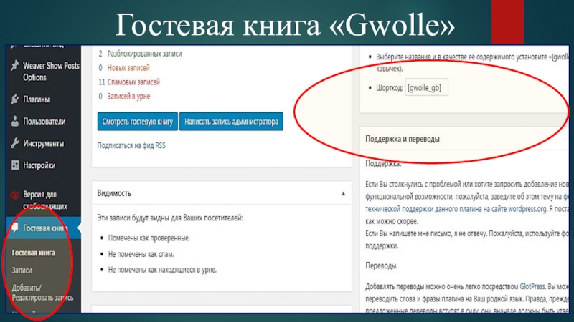This screenshot has height=322, width=574.
Task: Open Разблокированных записи link
Action: (x=144, y=54)
